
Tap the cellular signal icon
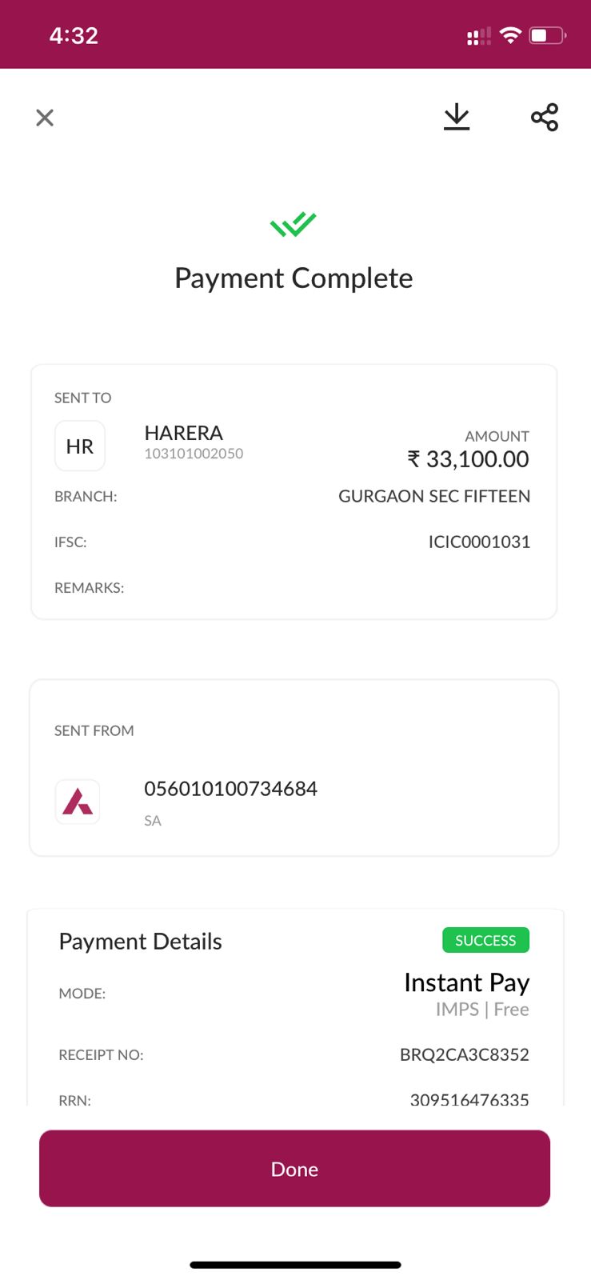[x=478, y=36]
